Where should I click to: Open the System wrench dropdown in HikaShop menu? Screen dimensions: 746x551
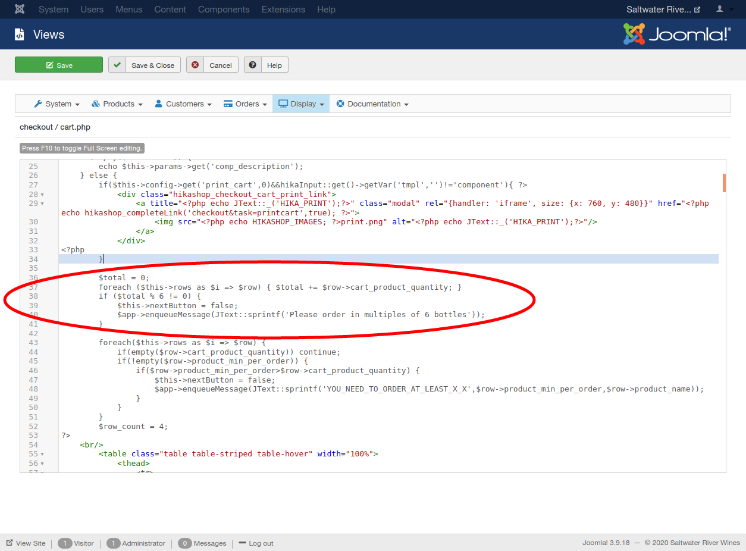[x=57, y=104]
